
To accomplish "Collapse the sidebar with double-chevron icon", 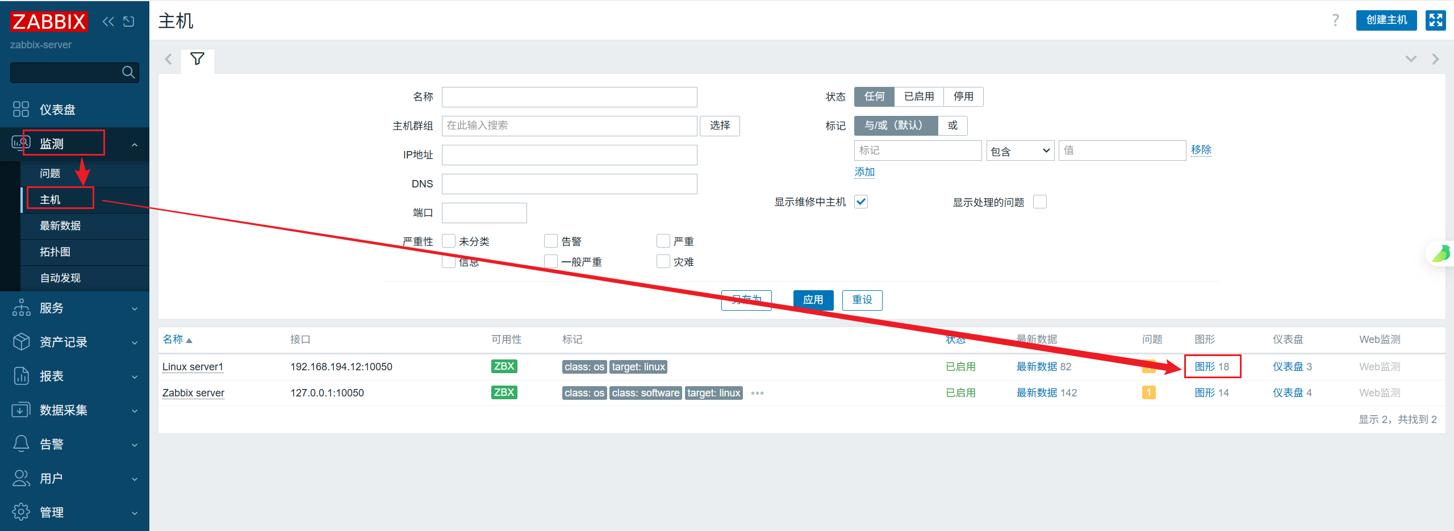I will [108, 22].
